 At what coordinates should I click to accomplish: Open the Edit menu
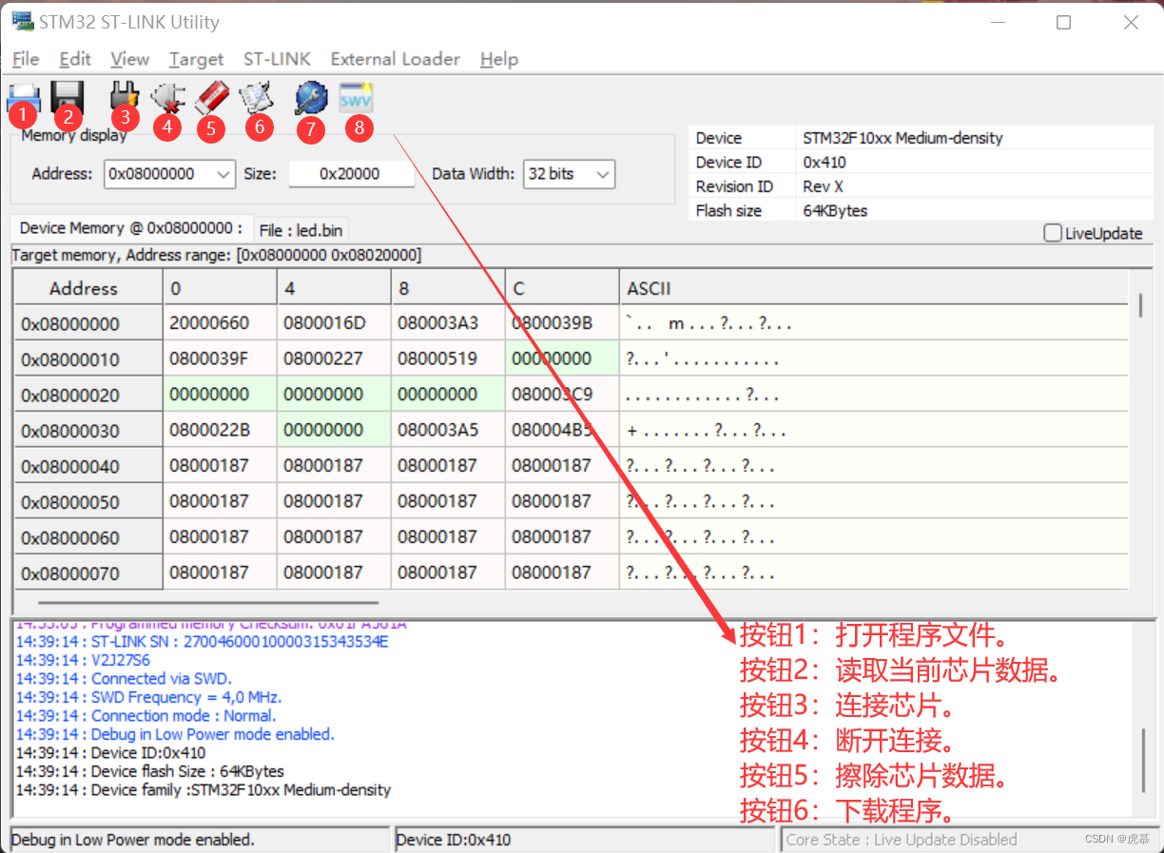click(75, 59)
